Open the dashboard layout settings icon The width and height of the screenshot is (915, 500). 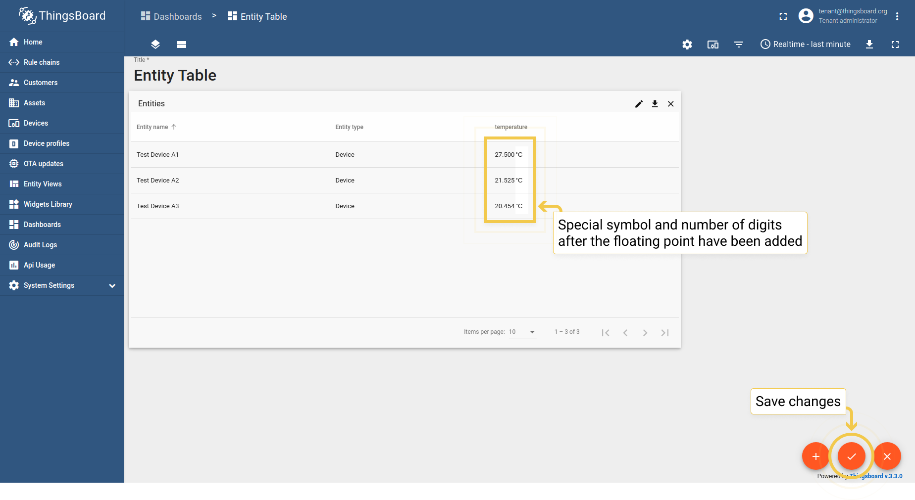181,45
